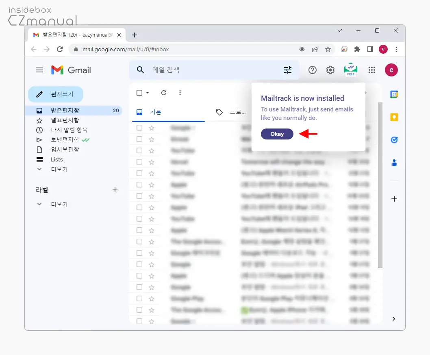Click the mail list vertical scrollbar
Screen dimensions: 430x355
point(380,185)
